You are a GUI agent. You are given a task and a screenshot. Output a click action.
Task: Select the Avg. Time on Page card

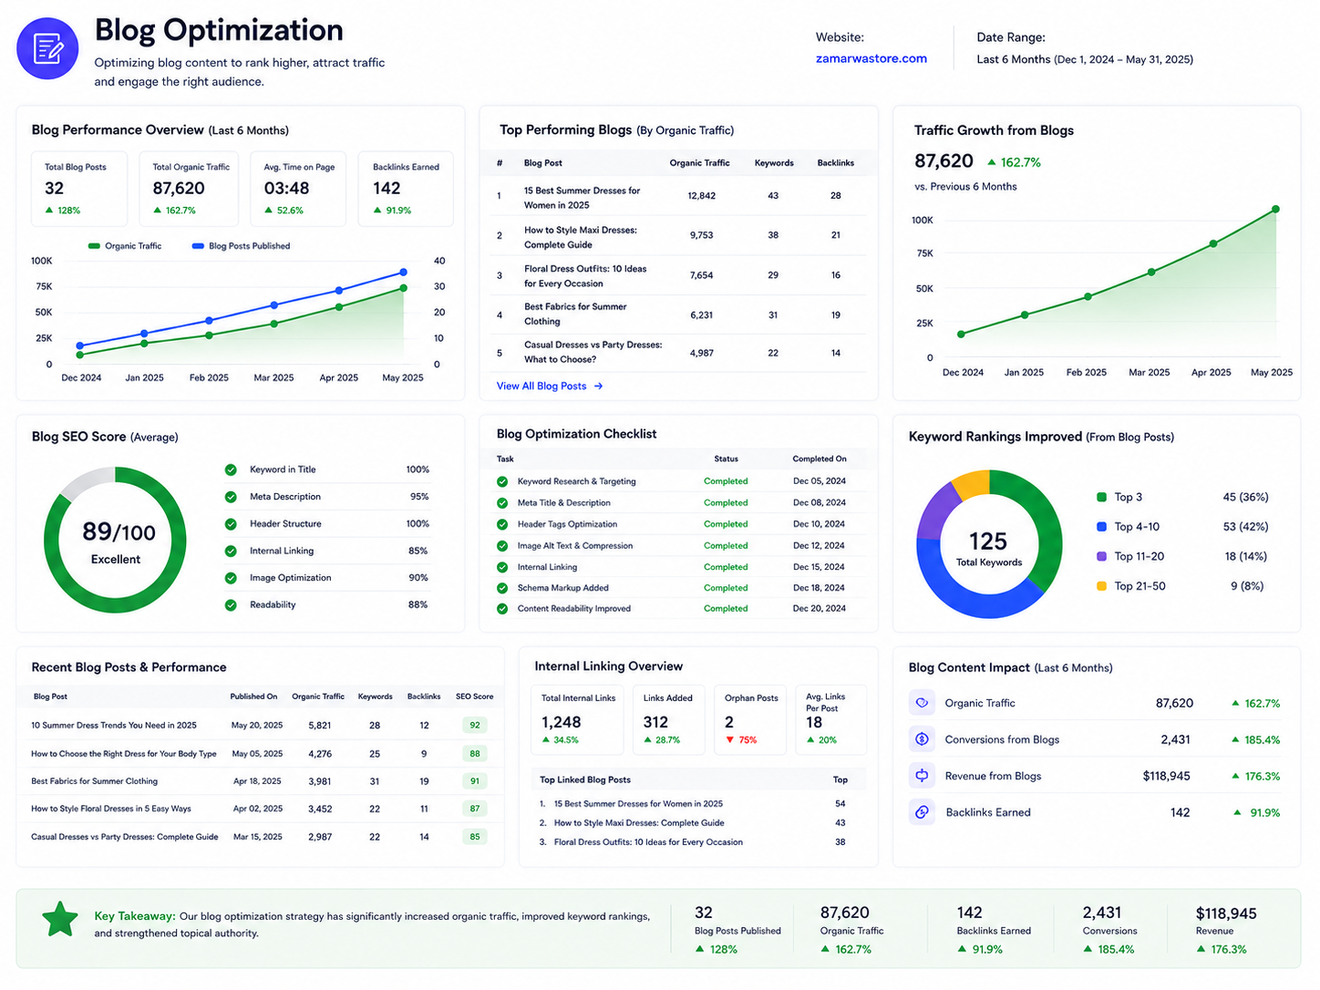coord(298,189)
